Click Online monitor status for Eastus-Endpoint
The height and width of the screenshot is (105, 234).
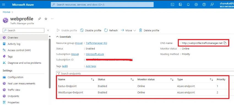141,86
